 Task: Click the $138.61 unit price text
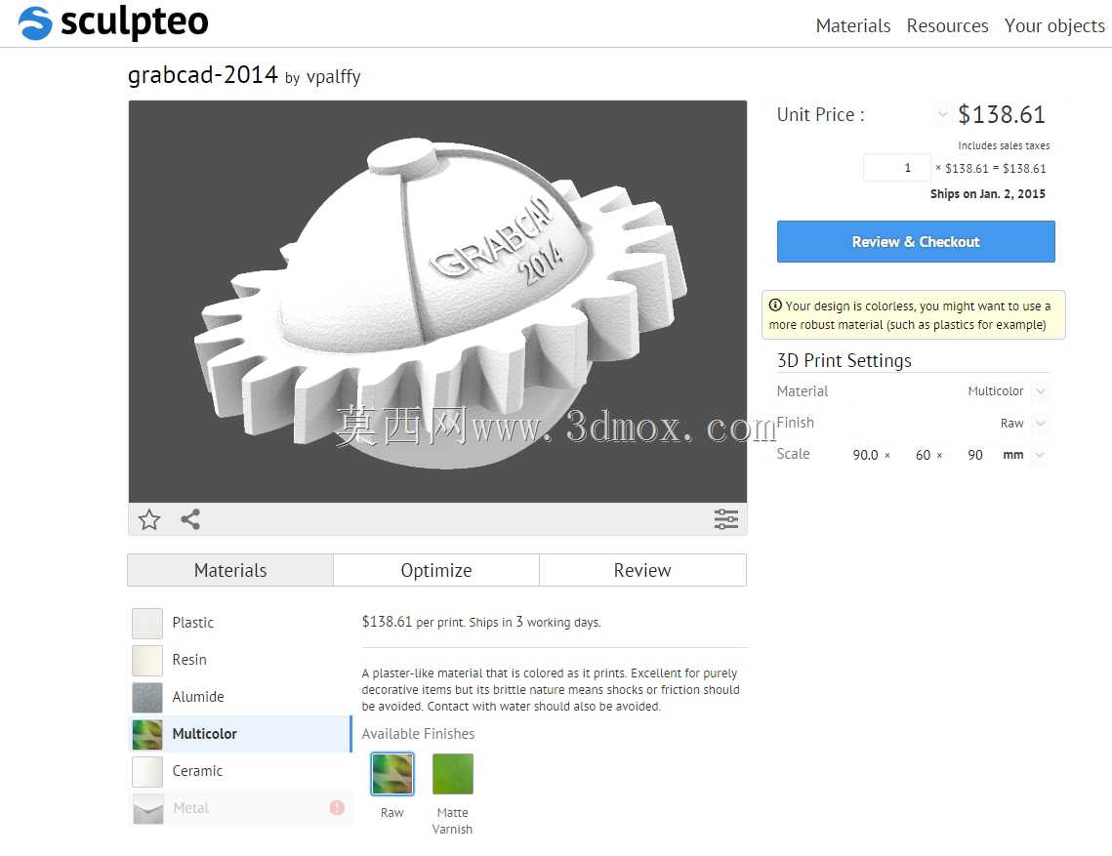1002,114
